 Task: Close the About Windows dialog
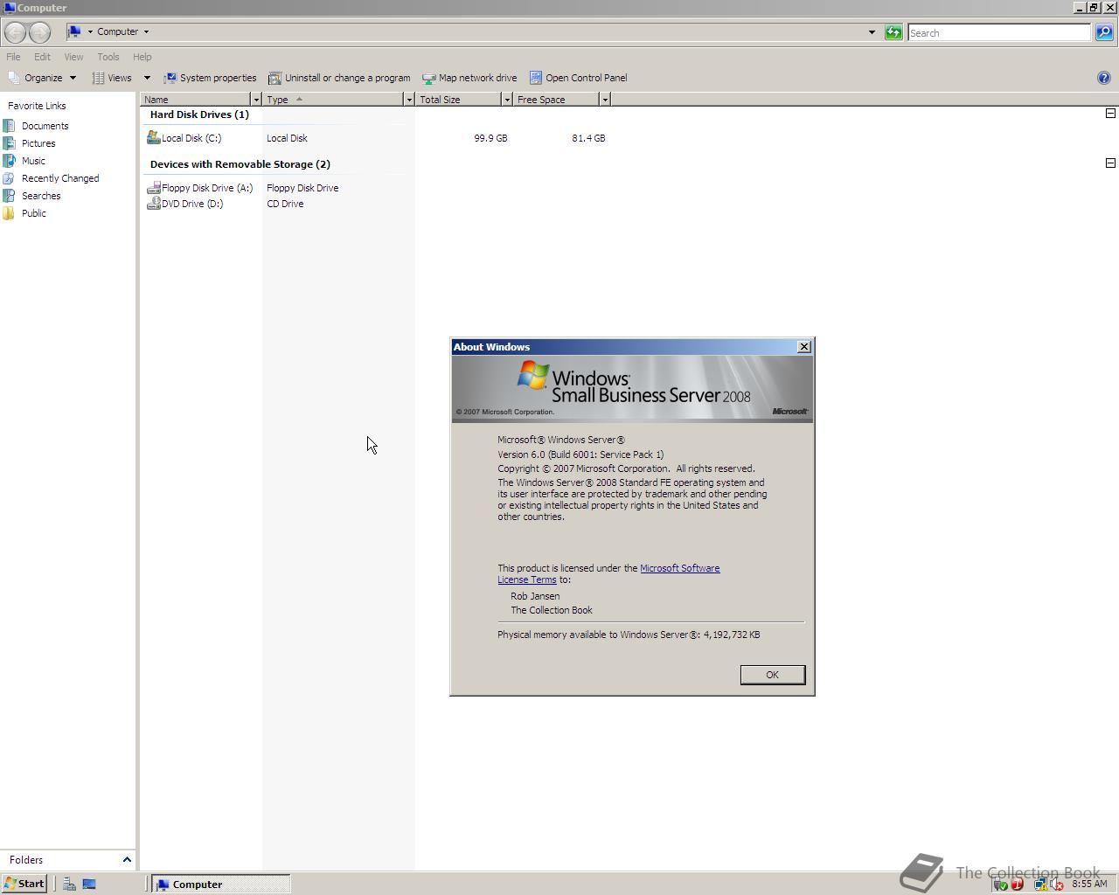[x=804, y=347]
